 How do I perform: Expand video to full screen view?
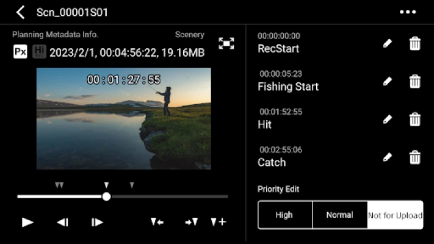[226, 43]
